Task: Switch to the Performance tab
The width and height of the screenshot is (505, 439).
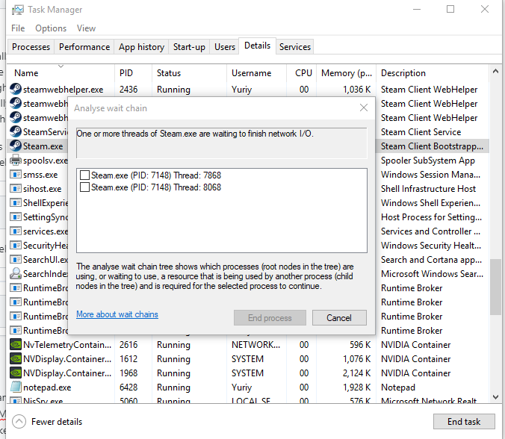Action: pyautogui.click(x=84, y=47)
